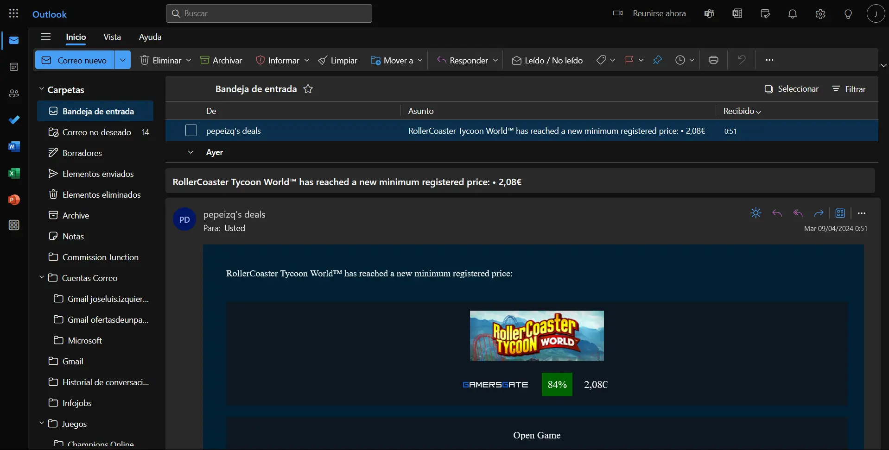Check the box next to pepeizq's deals email
The width and height of the screenshot is (889, 450).
[191, 131]
